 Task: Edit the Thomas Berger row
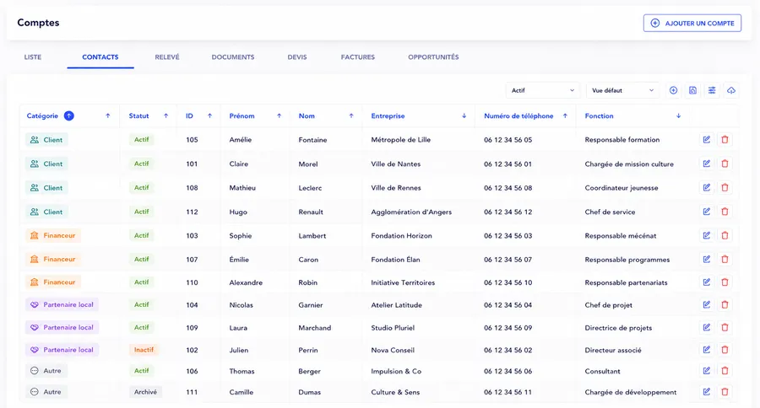707,371
